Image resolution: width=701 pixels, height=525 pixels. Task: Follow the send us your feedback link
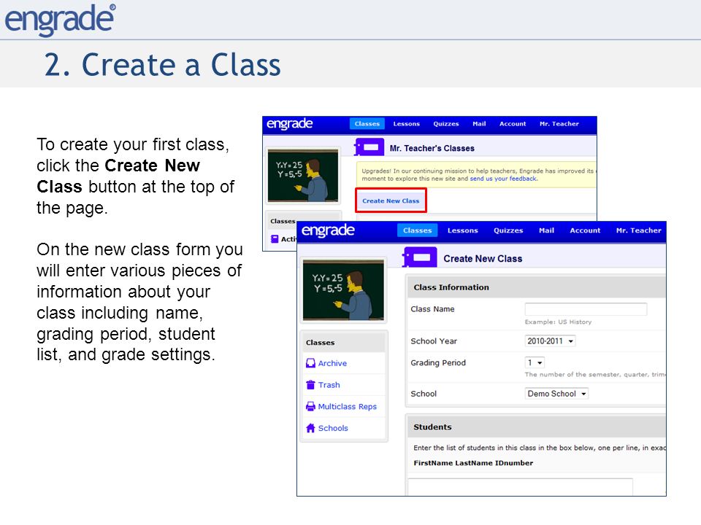point(503,179)
